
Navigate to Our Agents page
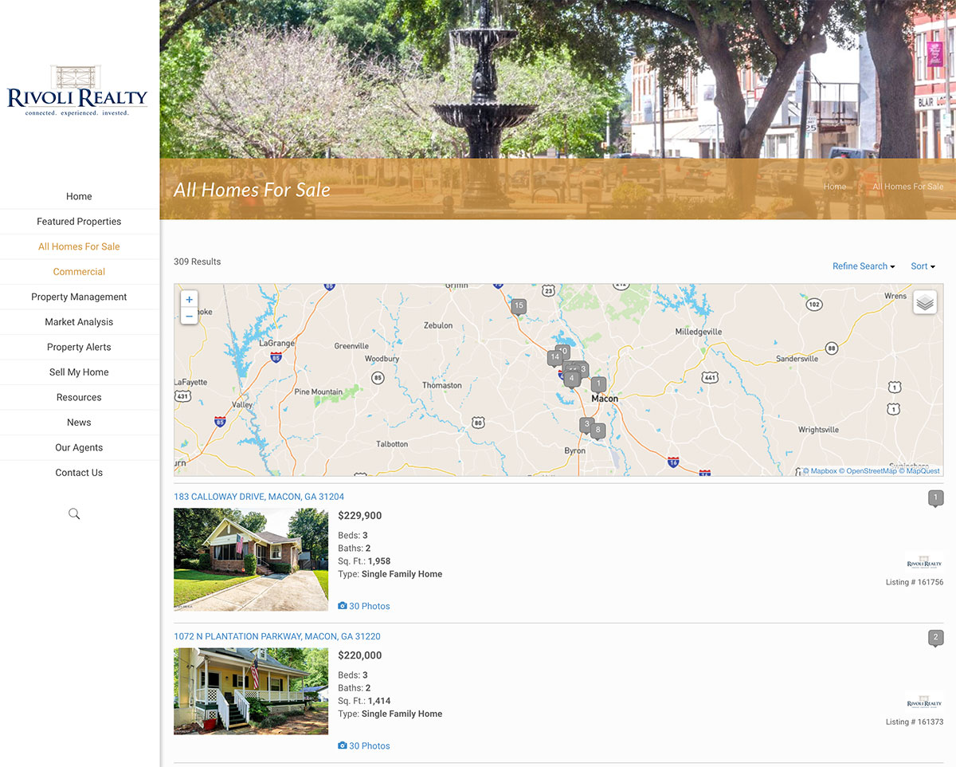coord(79,447)
